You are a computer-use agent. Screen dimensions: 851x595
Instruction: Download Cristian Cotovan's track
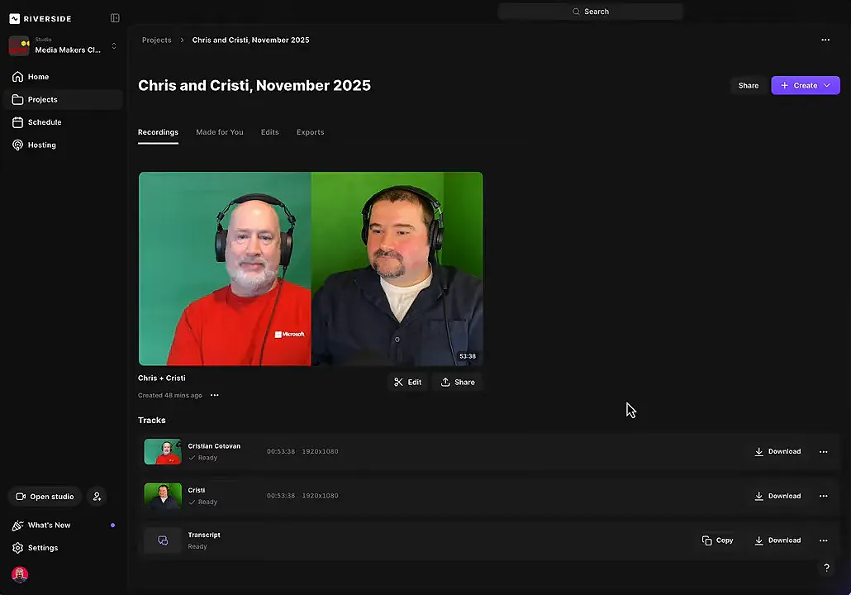[x=777, y=451]
